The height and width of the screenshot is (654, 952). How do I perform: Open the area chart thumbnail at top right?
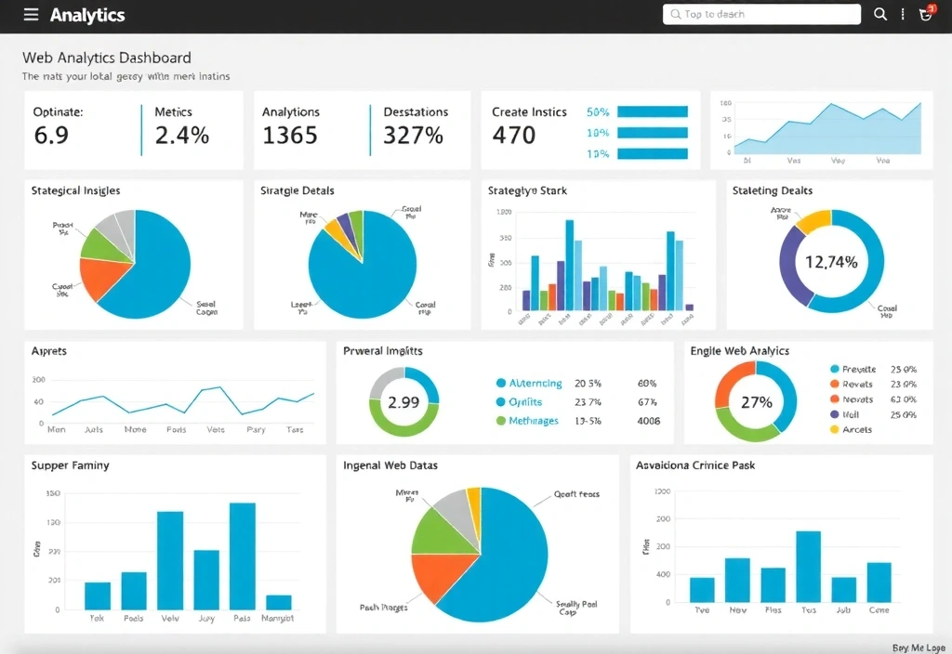(822, 129)
